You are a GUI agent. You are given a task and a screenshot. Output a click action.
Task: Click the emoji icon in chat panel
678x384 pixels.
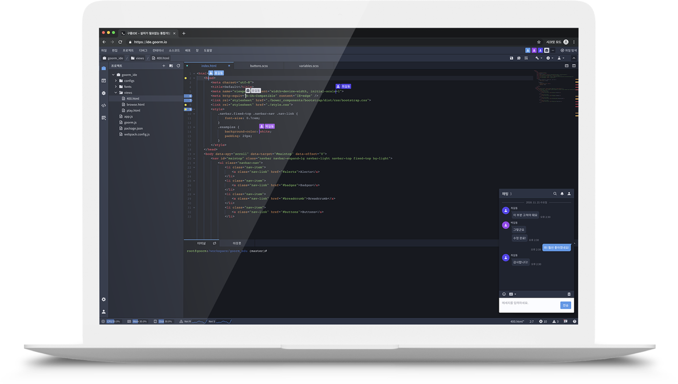point(504,294)
